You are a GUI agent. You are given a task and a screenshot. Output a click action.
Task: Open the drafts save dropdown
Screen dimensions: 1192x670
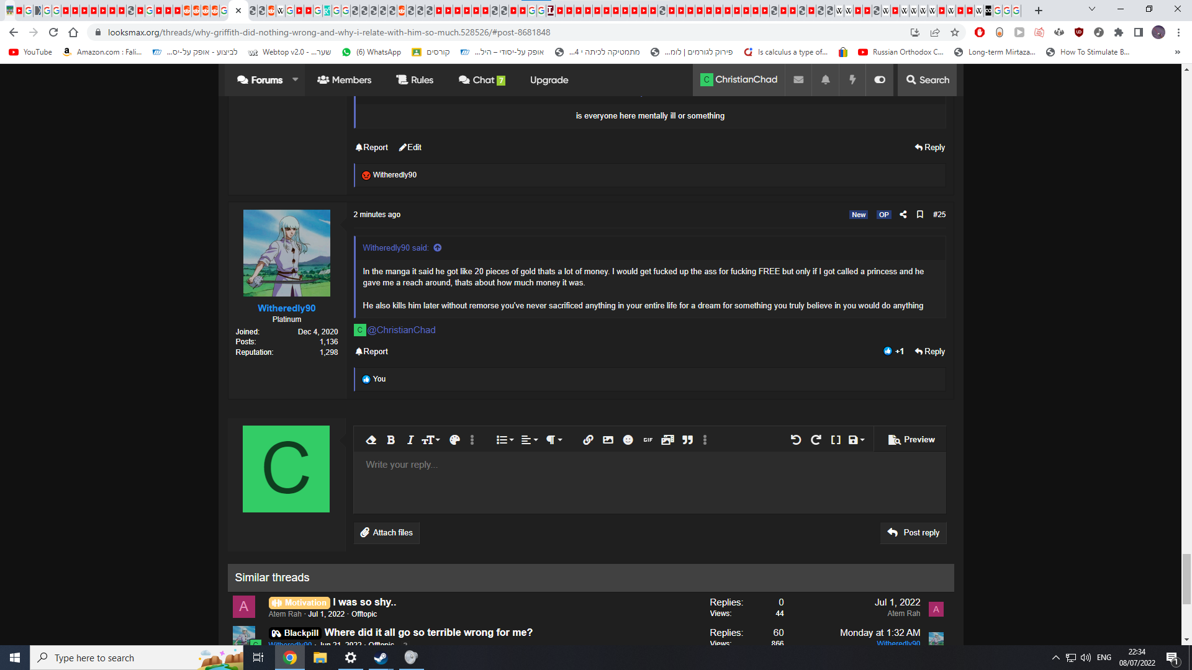[856, 440]
